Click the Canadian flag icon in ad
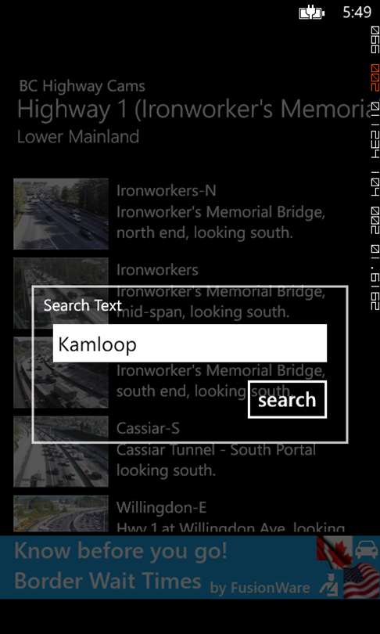 pyautogui.click(x=334, y=552)
